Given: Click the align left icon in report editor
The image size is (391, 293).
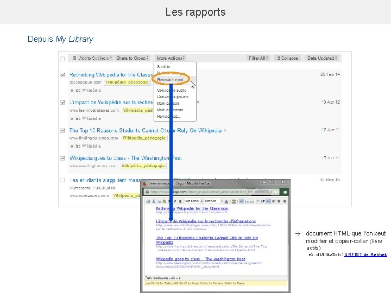Looking at the screenshot, I should (x=274, y=201).
